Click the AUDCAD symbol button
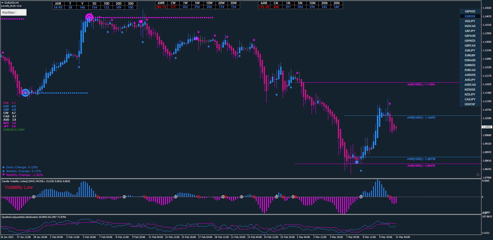The height and width of the screenshot is (240, 493). click(470, 85)
